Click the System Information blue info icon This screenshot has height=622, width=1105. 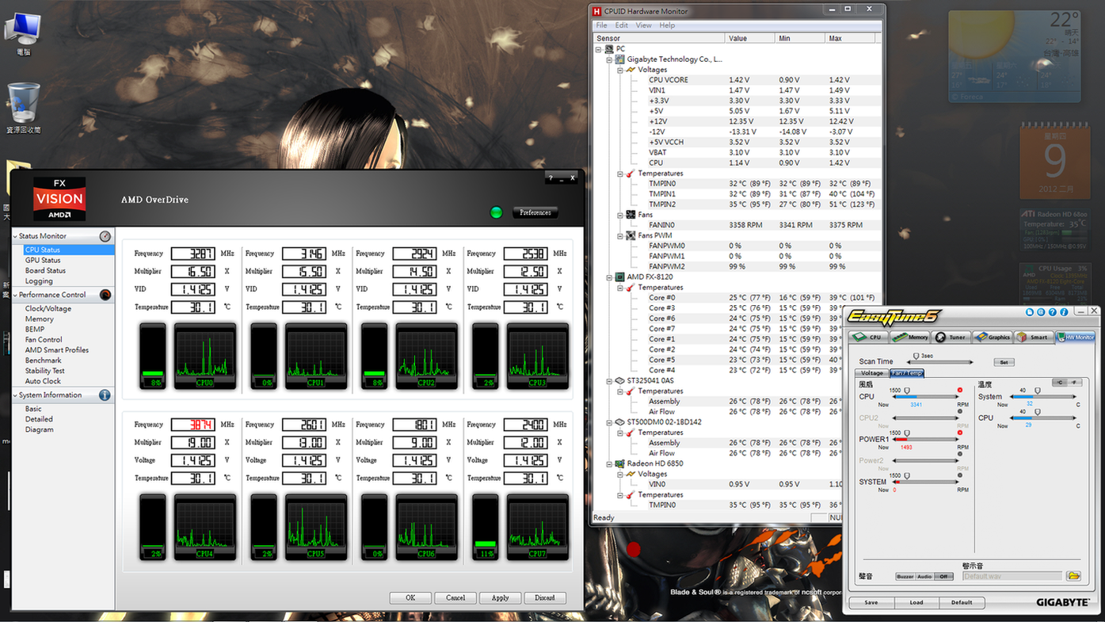[x=105, y=395]
